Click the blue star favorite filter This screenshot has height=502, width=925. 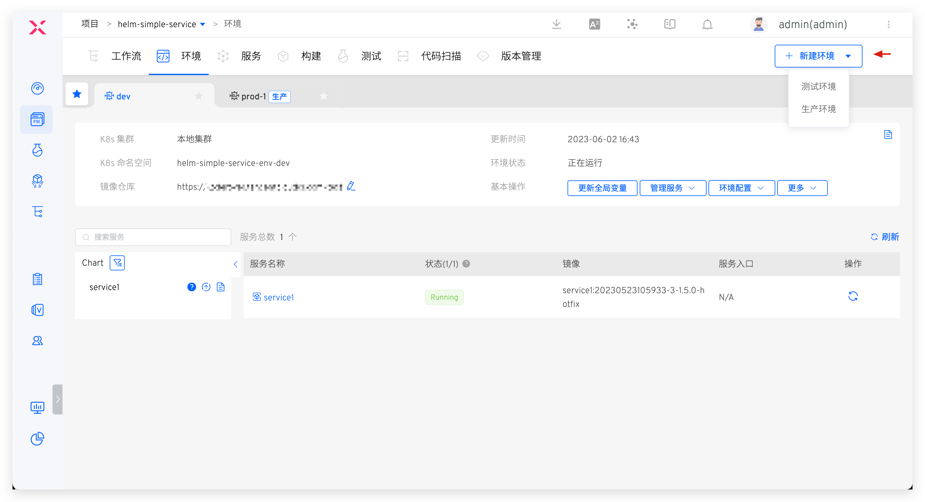[77, 94]
